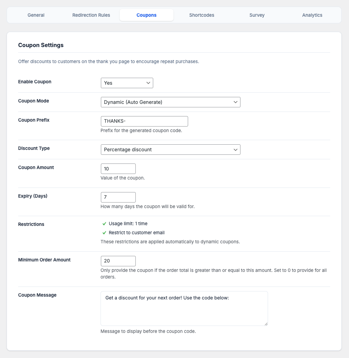Image resolution: width=349 pixels, height=358 pixels.
Task: Switch to the General tab
Action: point(36,15)
